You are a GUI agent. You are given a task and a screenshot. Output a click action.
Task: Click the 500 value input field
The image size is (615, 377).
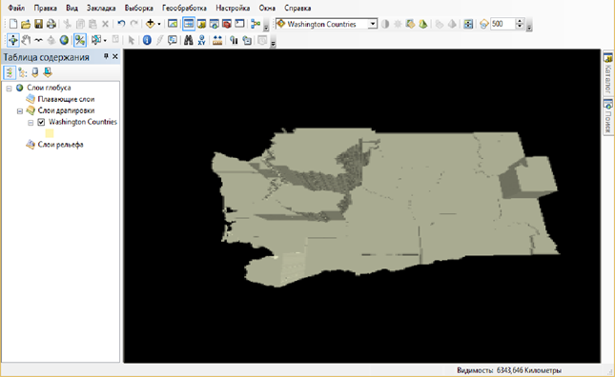(x=502, y=24)
